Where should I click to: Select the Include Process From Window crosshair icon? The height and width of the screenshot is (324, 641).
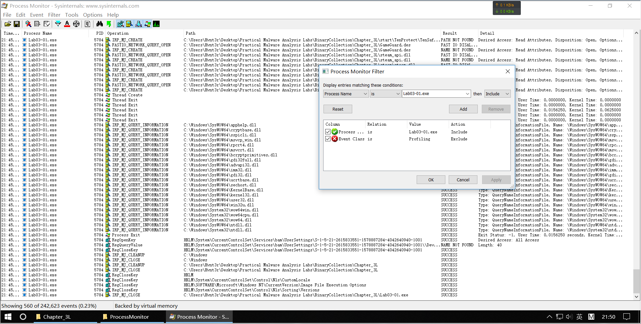(x=76, y=24)
